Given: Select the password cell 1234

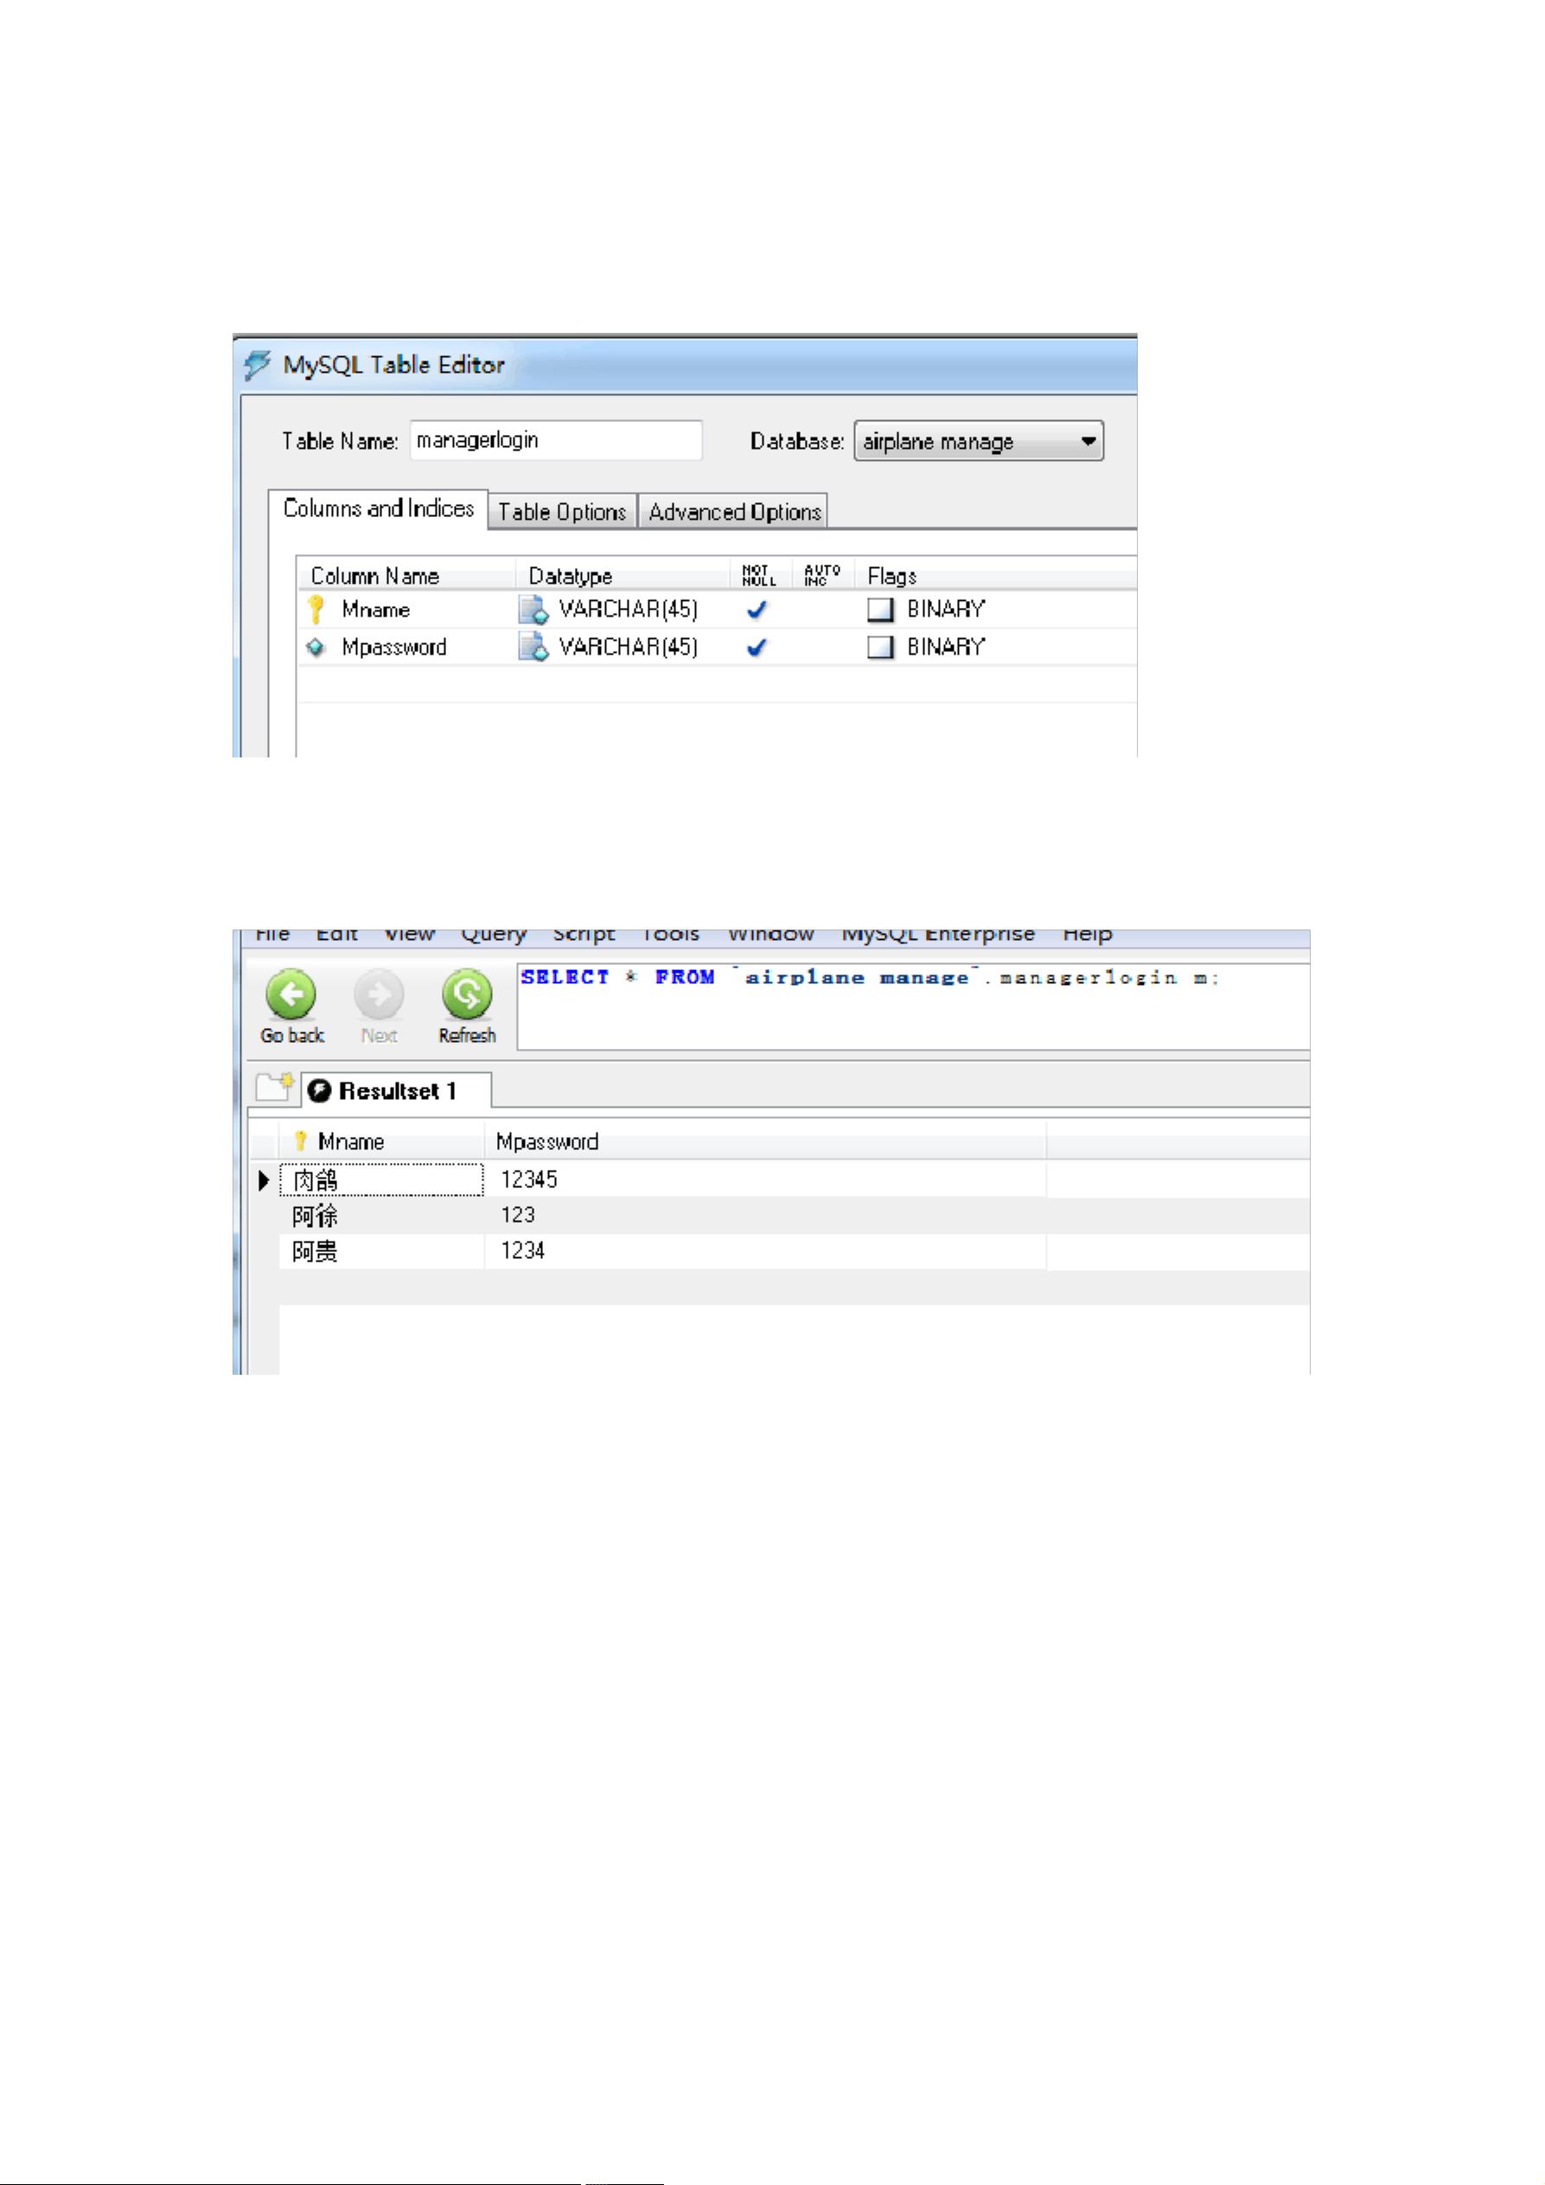Looking at the screenshot, I should pyautogui.click(x=766, y=1251).
